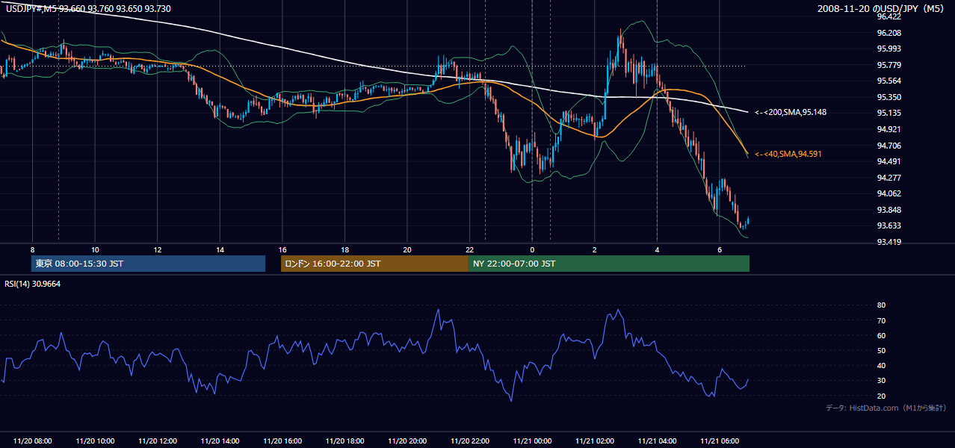Click the 11/20 22:00 date label

coord(469,441)
